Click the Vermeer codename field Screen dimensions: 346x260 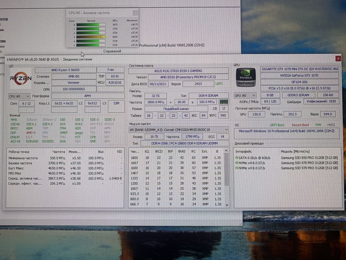click(73, 83)
